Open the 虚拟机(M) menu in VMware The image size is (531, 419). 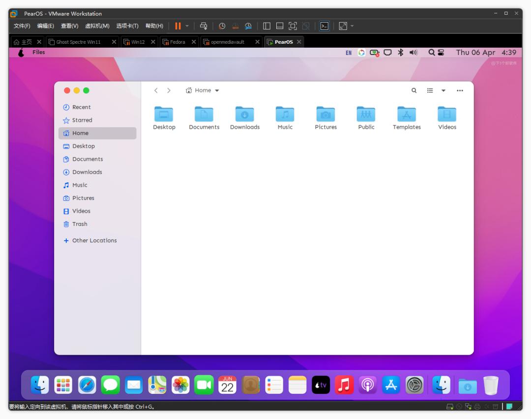[x=97, y=26]
